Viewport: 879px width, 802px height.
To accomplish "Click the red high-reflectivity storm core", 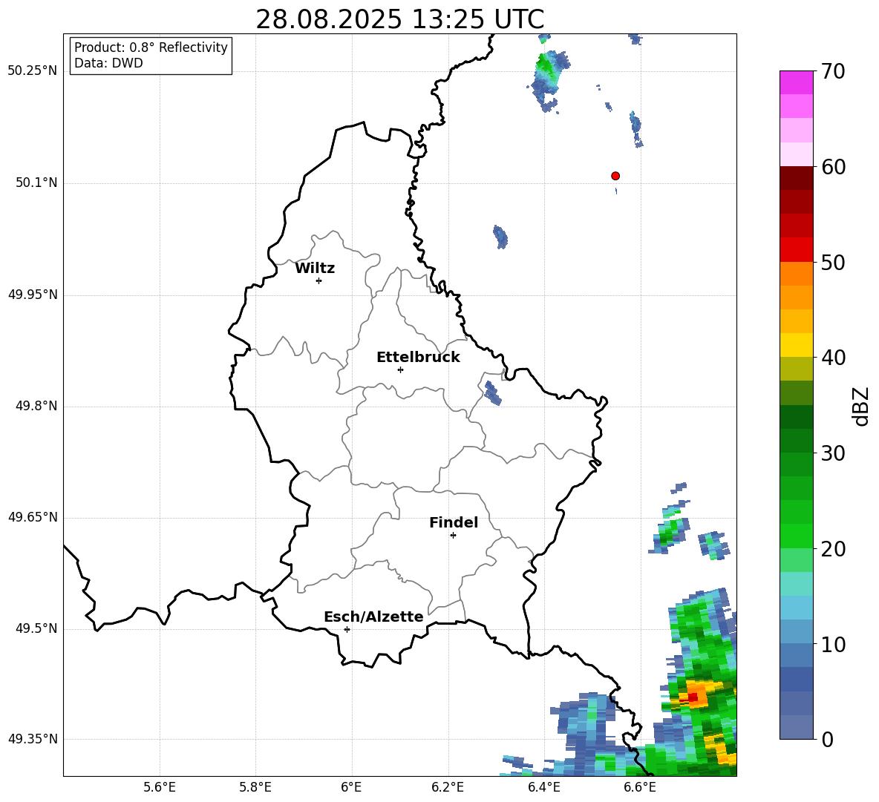I will tap(693, 697).
